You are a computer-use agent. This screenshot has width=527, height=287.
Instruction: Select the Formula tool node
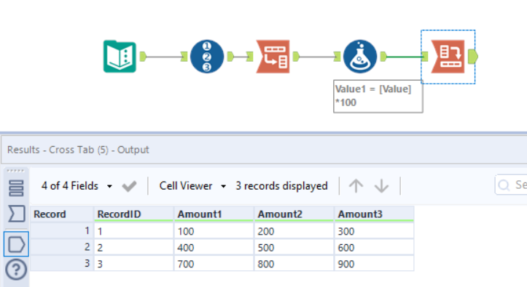pos(360,57)
